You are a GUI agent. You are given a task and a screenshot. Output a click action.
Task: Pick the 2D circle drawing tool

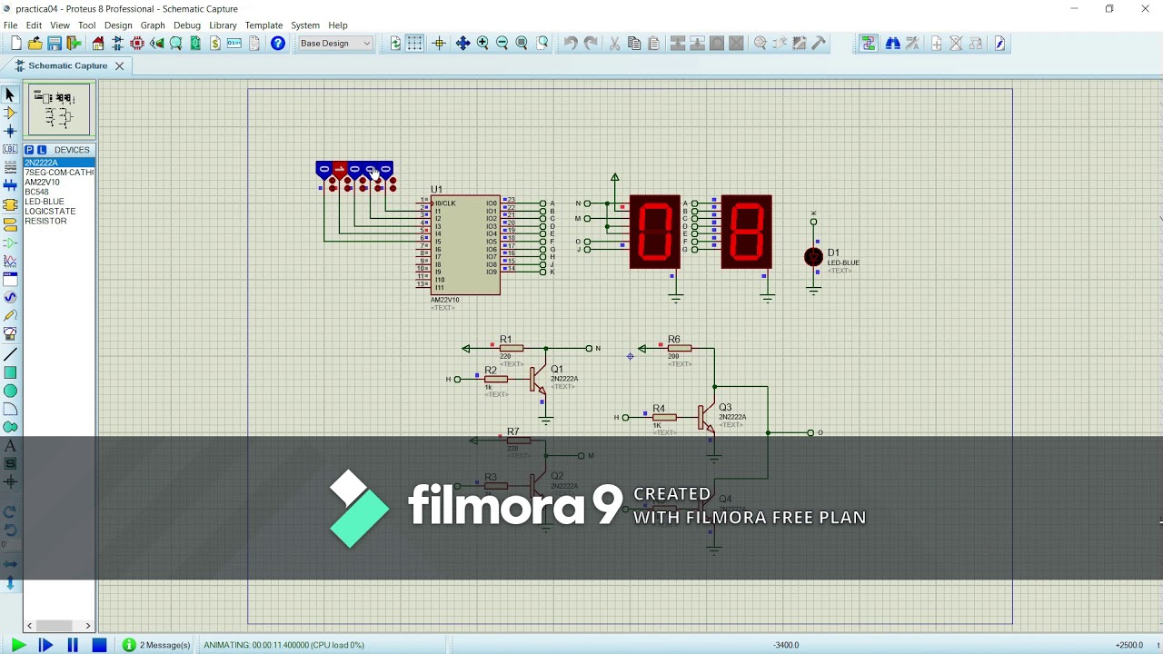tap(10, 391)
